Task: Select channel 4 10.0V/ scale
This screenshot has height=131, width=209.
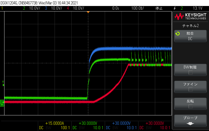Action: pos(78,8)
